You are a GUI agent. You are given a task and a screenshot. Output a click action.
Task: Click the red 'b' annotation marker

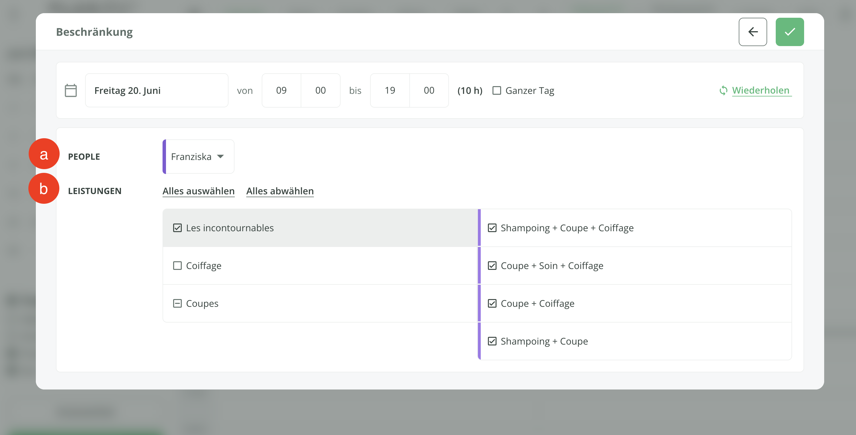pos(44,189)
